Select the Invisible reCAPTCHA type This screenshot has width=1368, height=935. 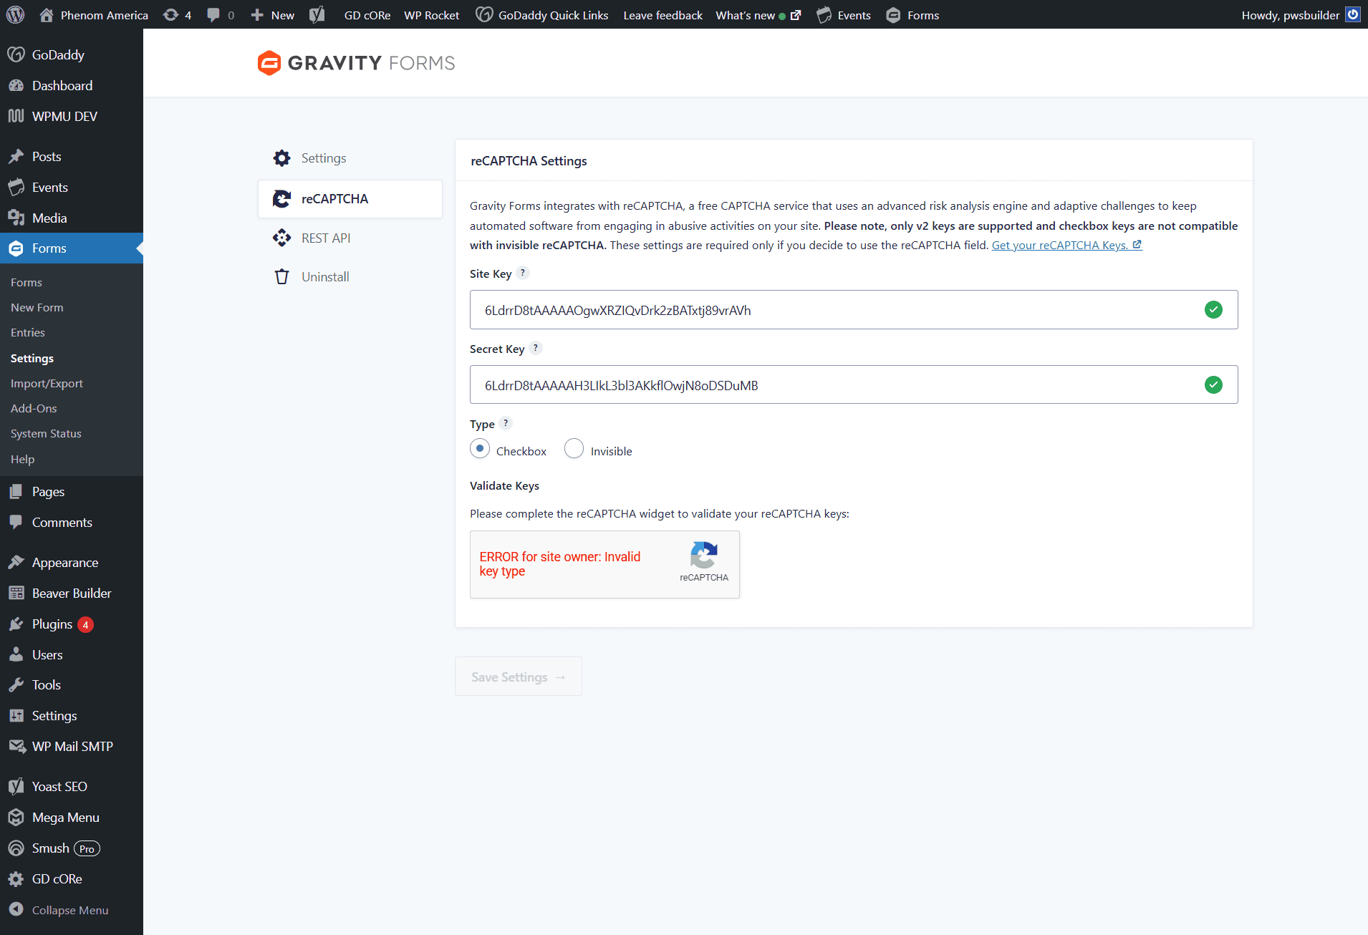[574, 449]
